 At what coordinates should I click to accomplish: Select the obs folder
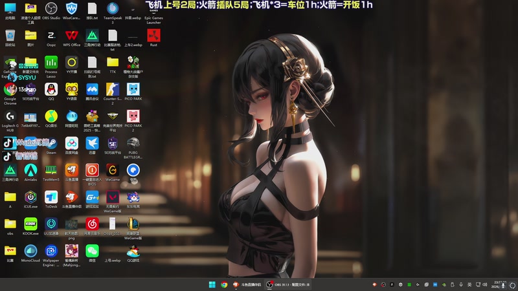coord(10,224)
